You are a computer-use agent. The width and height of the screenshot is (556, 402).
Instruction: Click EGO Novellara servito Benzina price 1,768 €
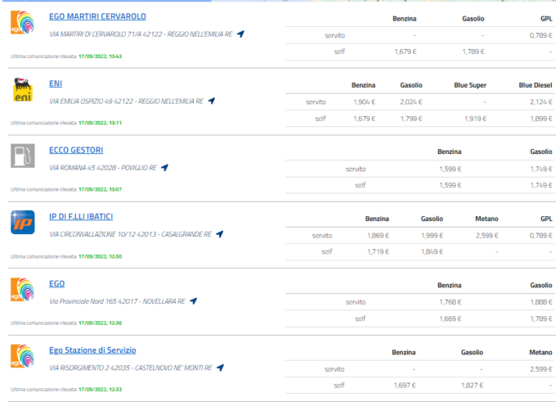451,302
